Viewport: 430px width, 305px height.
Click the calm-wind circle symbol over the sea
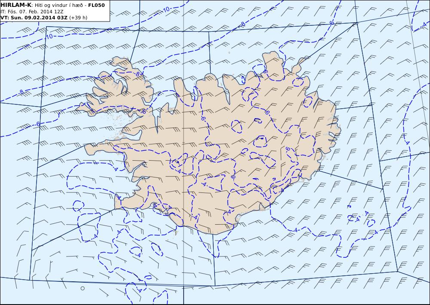(83, 288)
